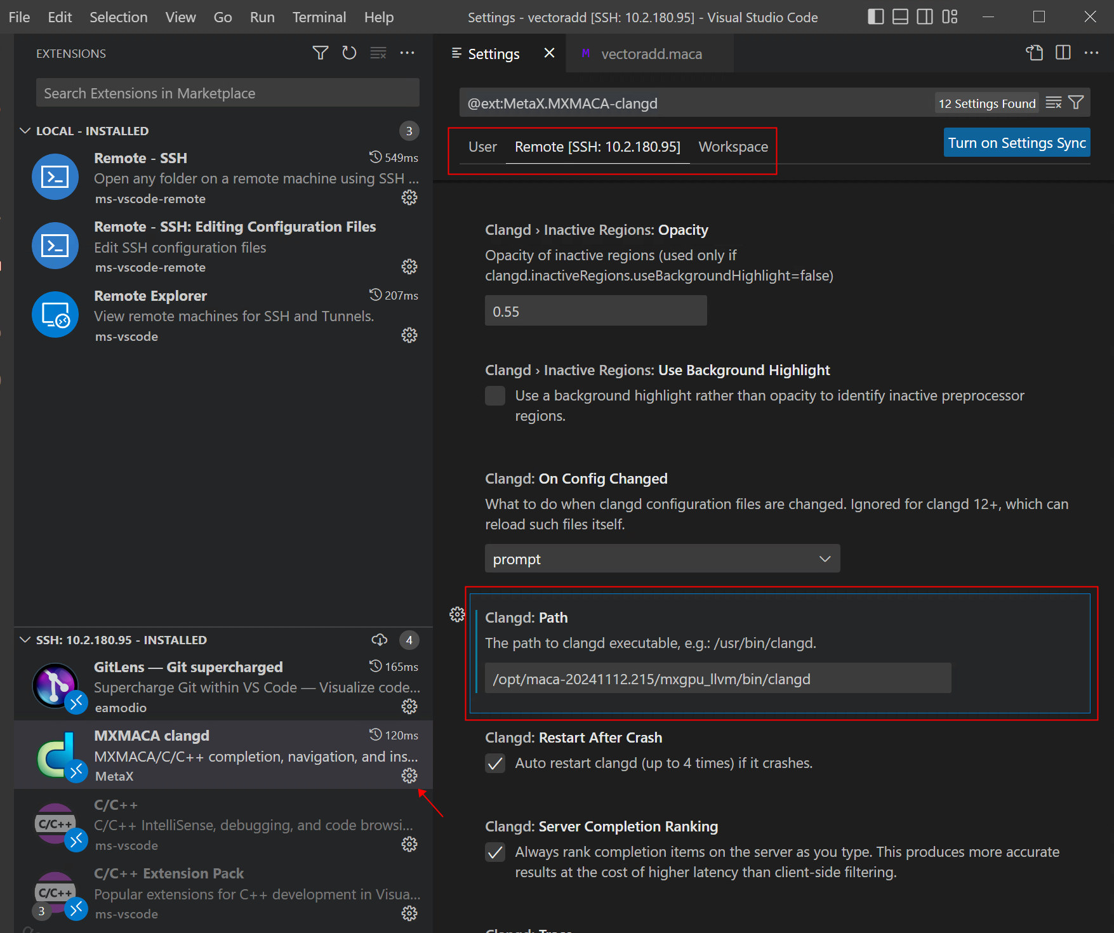
Task: Open Settings JSON file icon
Action: [x=1035, y=53]
